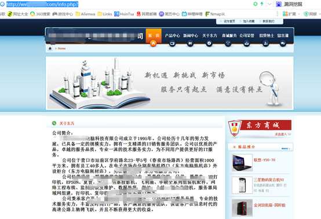The width and height of the screenshot is (321, 219).
Task: Click the round icon under 真诚服务
Action: [228, 43]
